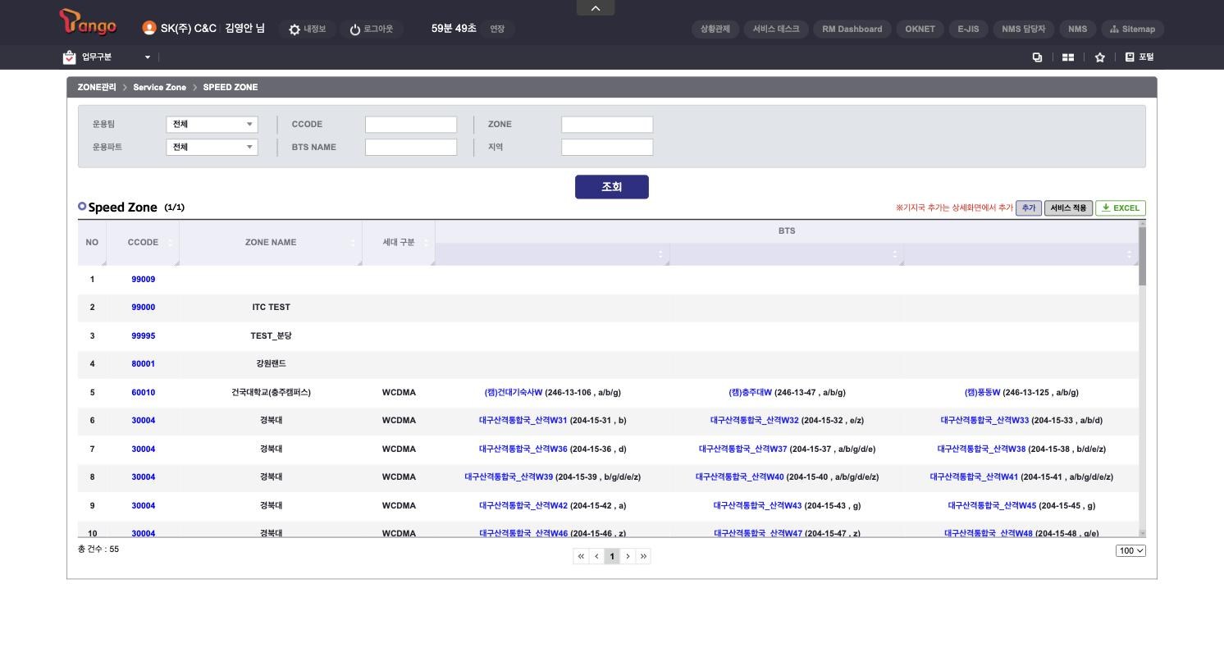Go to last page arrow

pyautogui.click(x=643, y=556)
